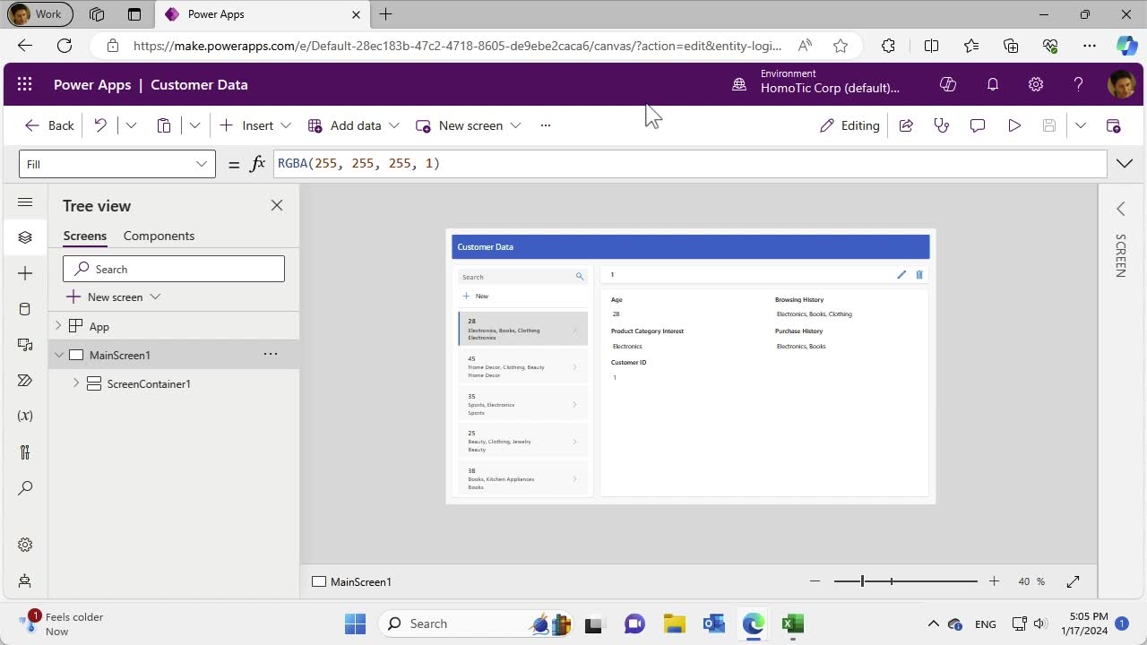The image size is (1147, 645).
Task: Expand the formula bar chevron
Action: [x=1124, y=164]
